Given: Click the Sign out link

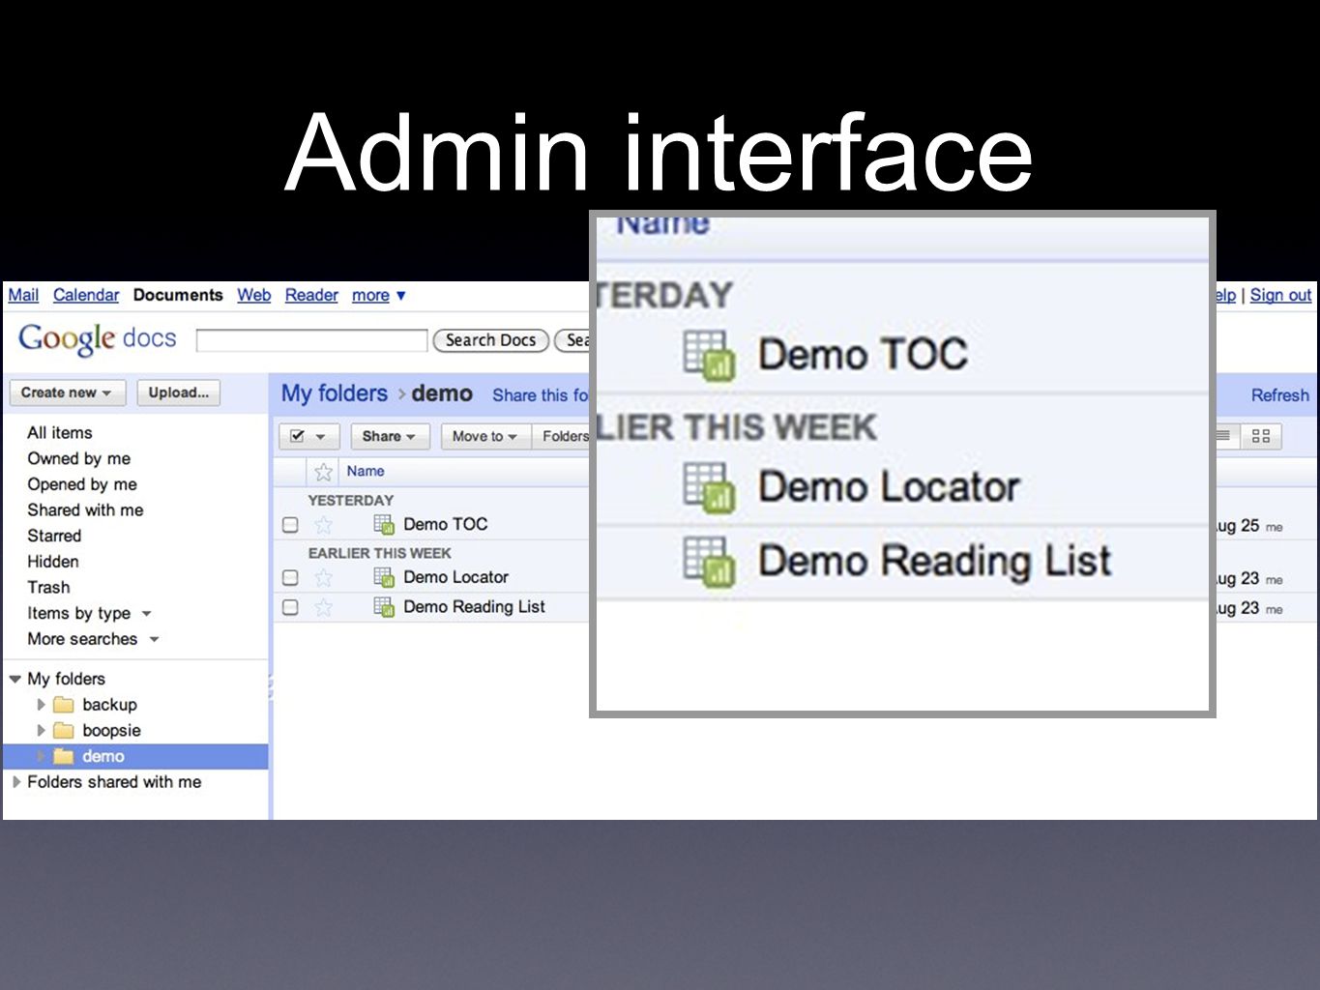Looking at the screenshot, I should [1280, 295].
